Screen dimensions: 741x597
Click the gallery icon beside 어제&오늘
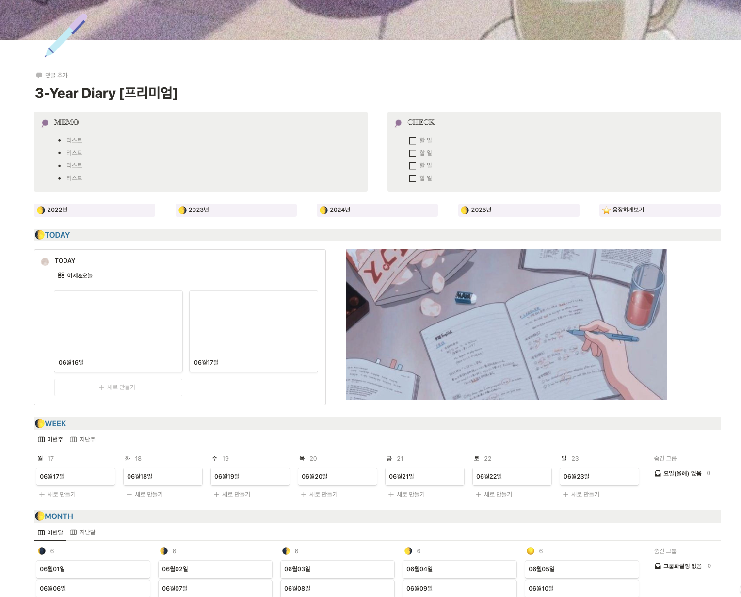click(61, 275)
